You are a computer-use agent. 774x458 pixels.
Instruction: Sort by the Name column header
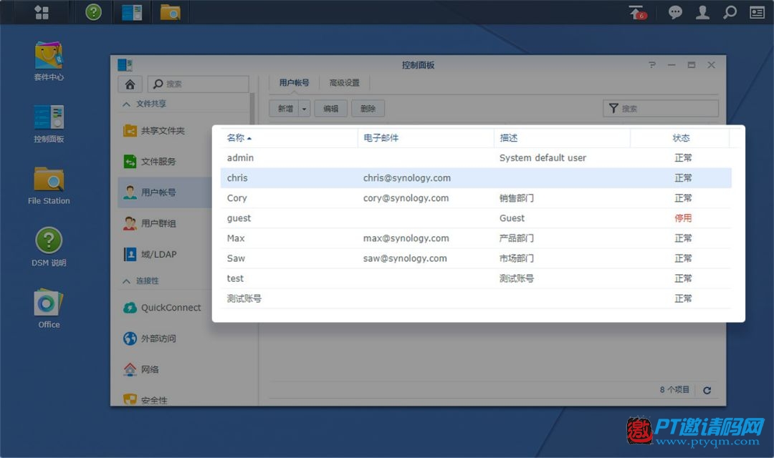[x=289, y=138]
